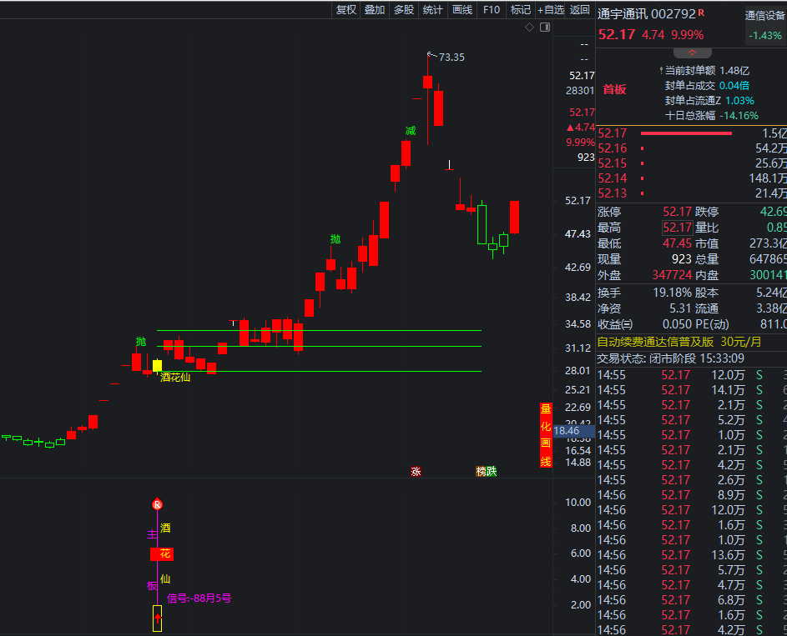Click the brown 榜 badge below the chart
This screenshot has width=787, height=636.
pos(481,472)
